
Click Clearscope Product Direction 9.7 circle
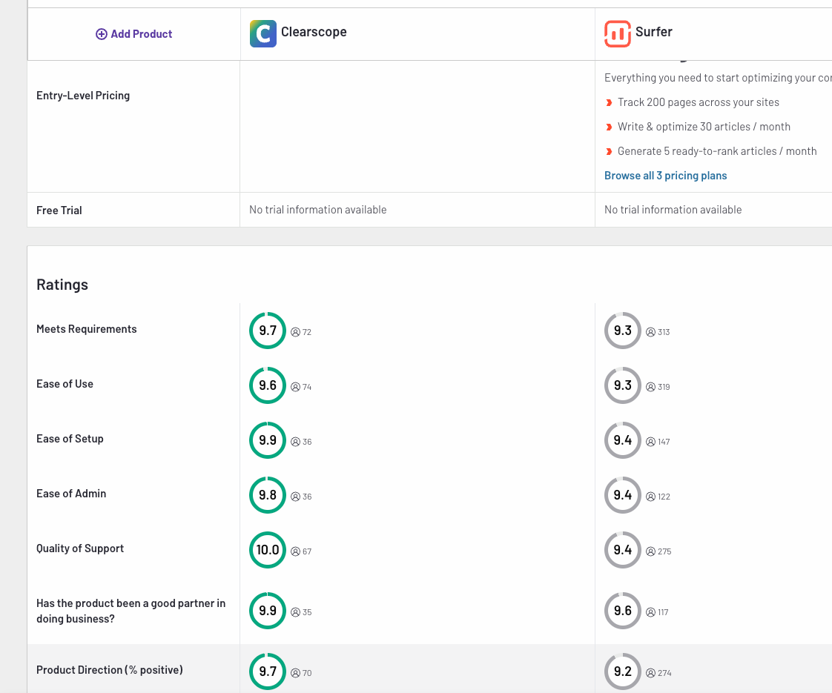[268, 672]
